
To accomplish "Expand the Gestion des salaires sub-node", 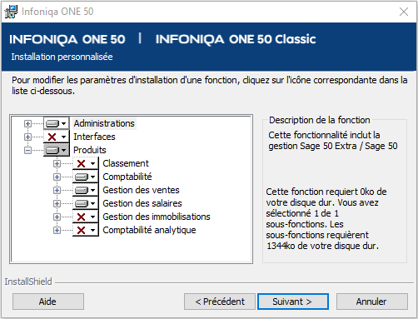I will [57, 203].
